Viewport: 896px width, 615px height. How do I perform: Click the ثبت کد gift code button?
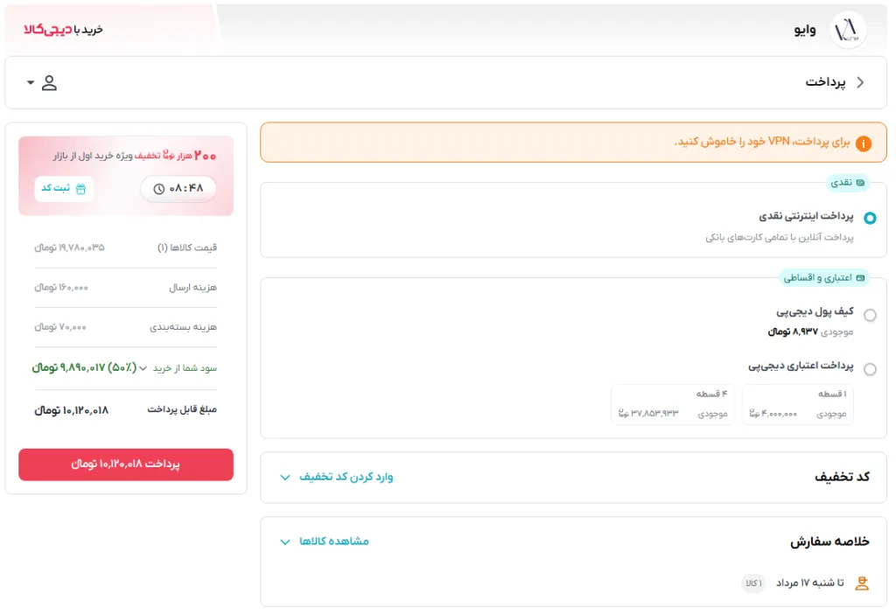coord(63,188)
